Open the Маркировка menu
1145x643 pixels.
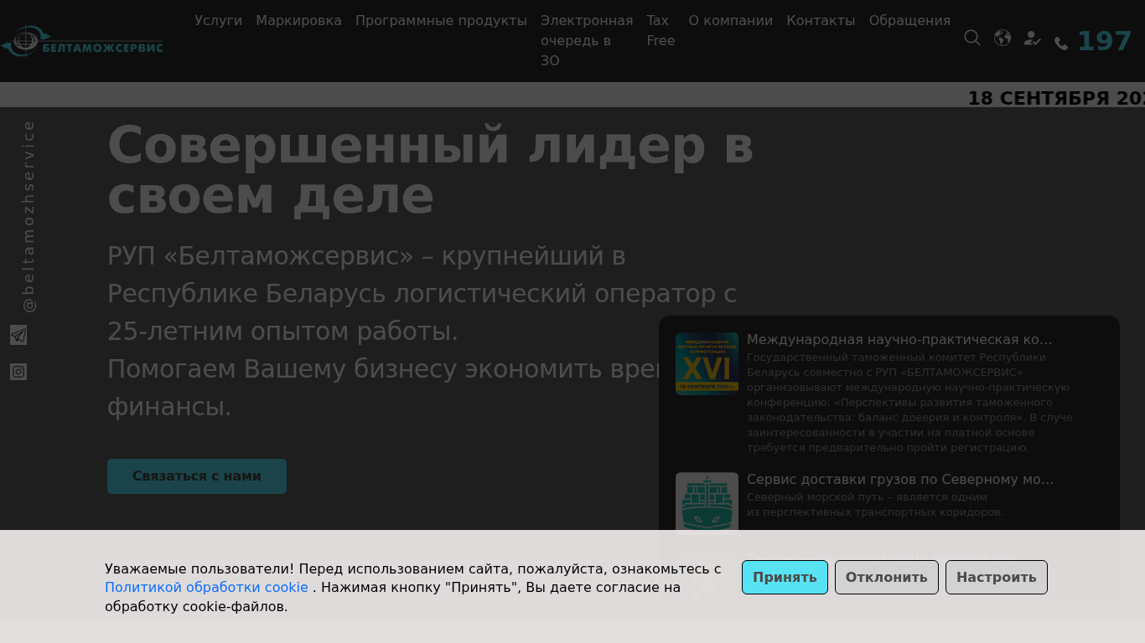point(298,20)
